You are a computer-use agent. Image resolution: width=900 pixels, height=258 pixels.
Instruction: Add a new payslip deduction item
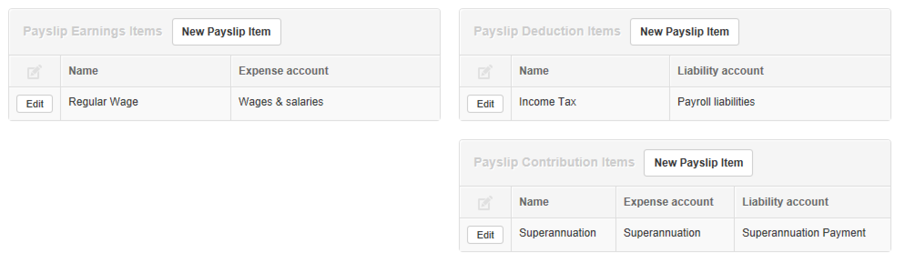point(684,32)
